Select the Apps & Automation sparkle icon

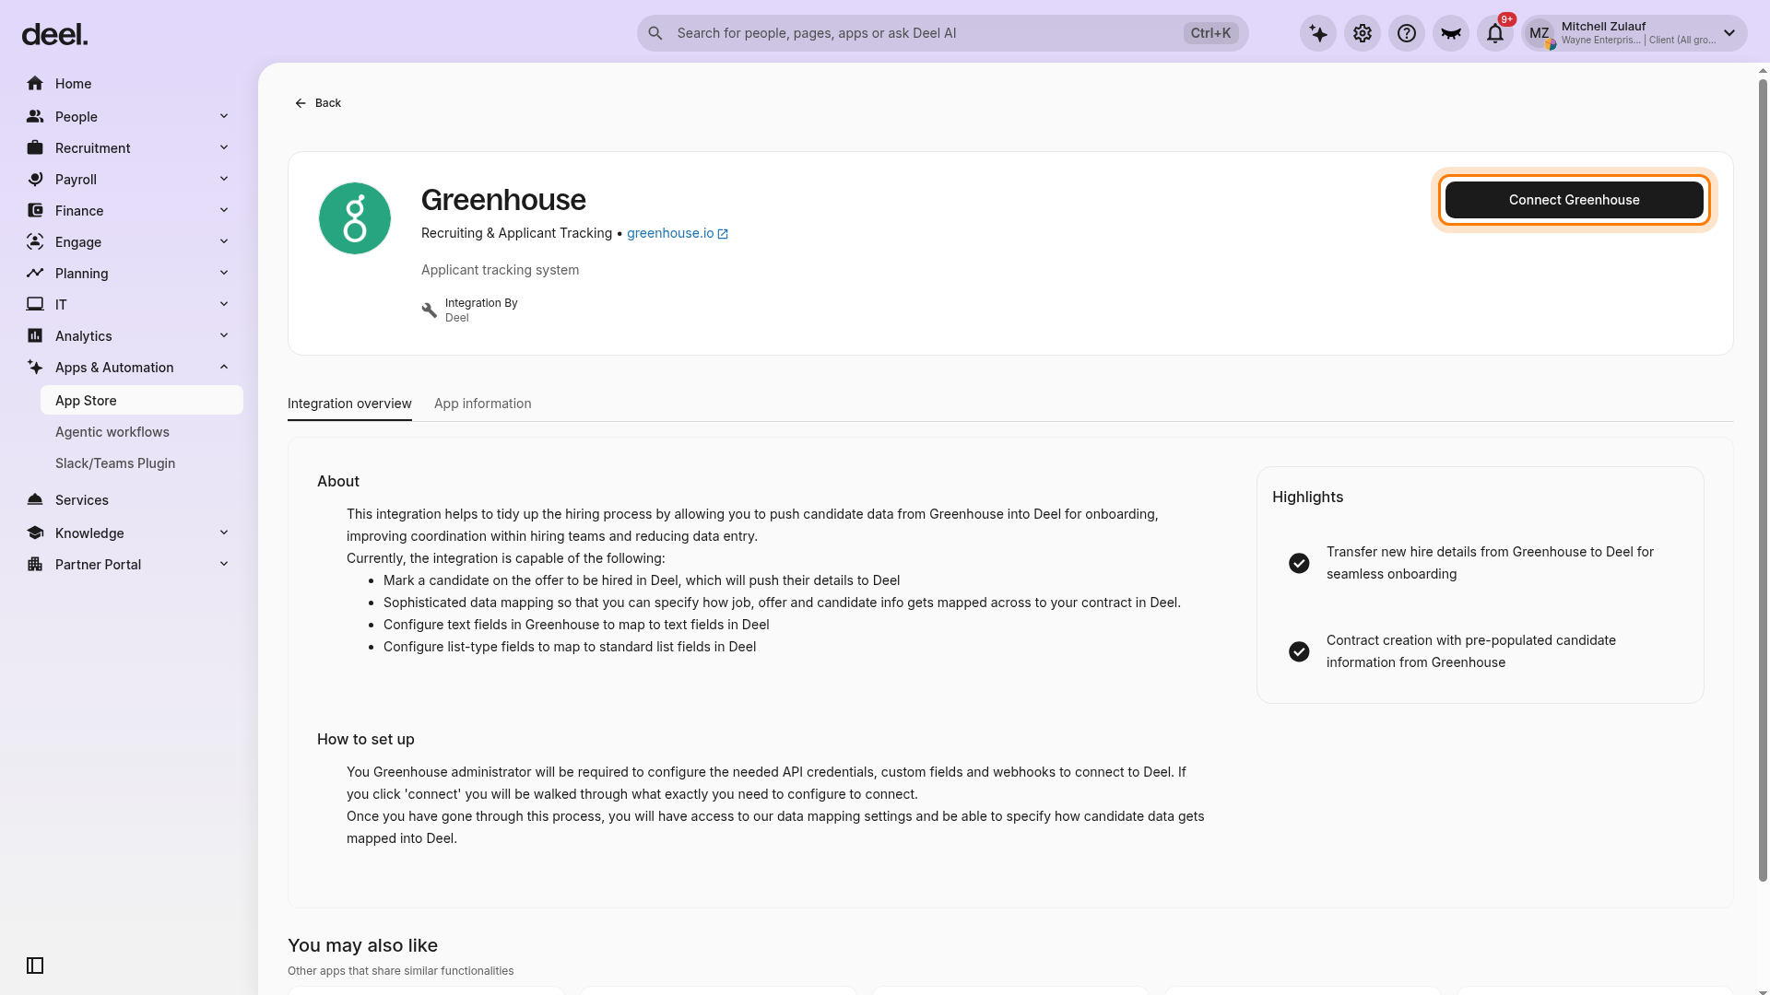pyautogui.click(x=35, y=368)
